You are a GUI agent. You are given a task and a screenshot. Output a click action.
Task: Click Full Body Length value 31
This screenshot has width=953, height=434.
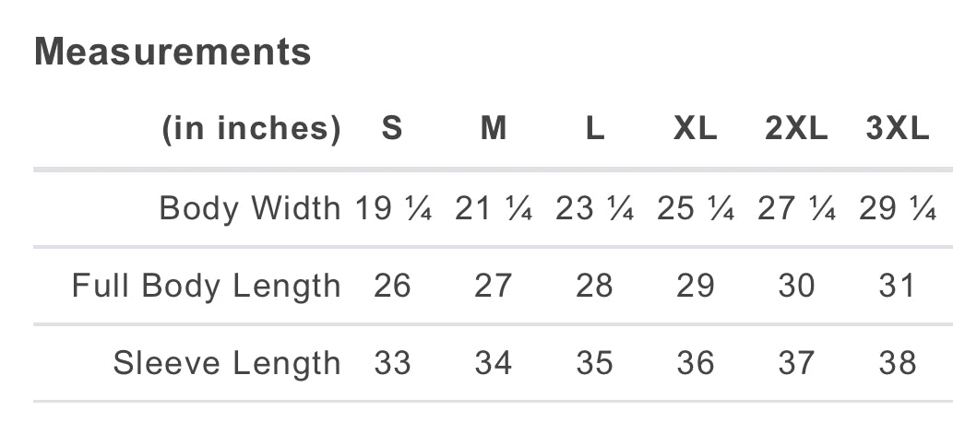pos(897,286)
